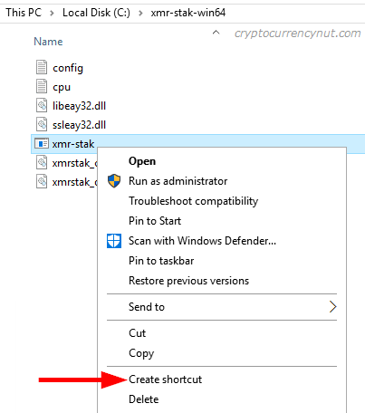Click the Windows Defender shield icon
365x413 pixels.
[x=114, y=241]
